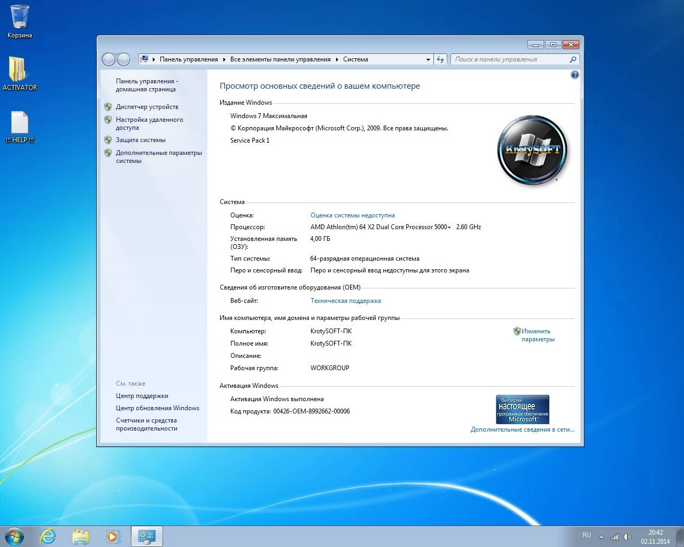
Task: Expand the arrow before Панель управления breadcrumb
Action: (x=154, y=59)
